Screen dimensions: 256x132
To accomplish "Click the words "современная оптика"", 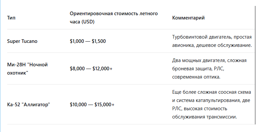I will pos(196,77).
